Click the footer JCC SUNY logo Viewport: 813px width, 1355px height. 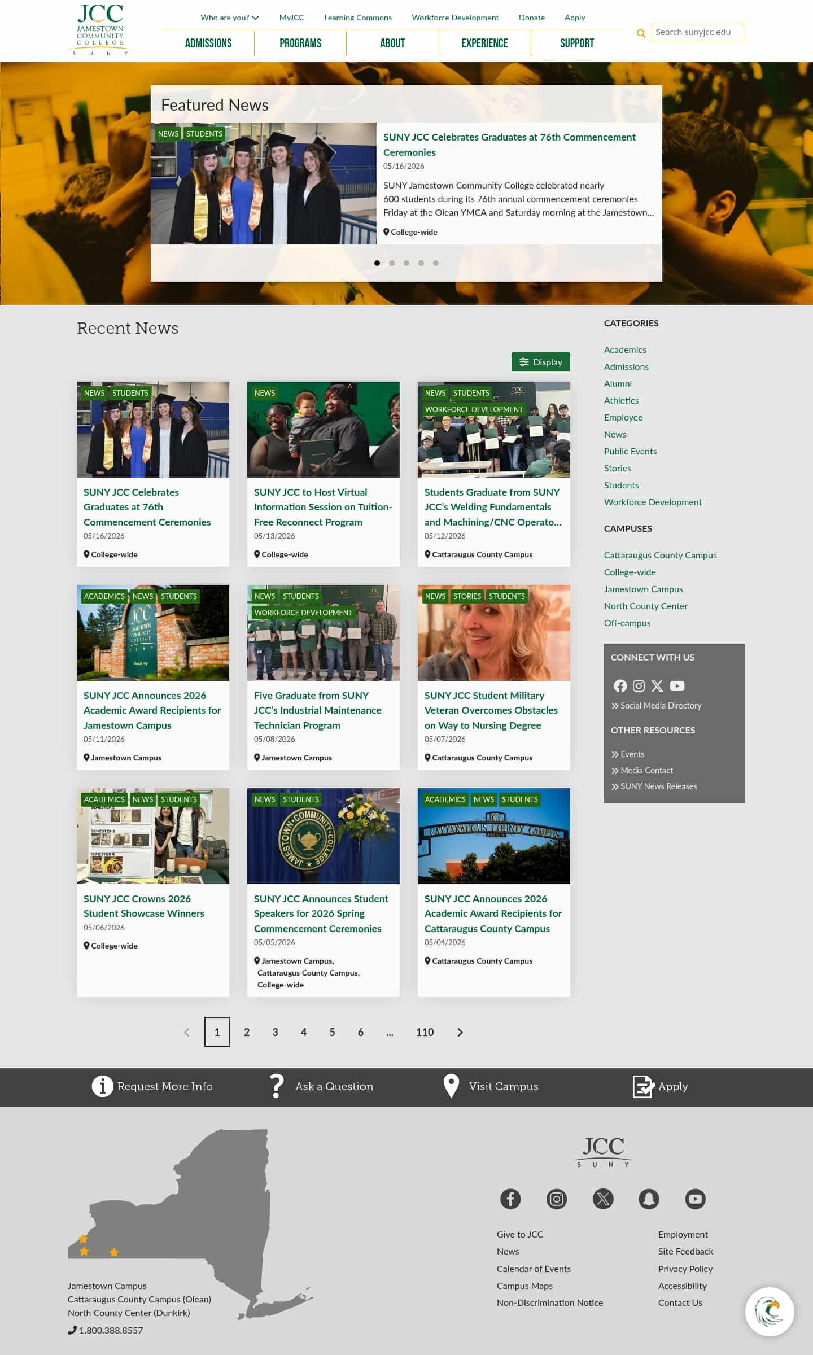click(x=603, y=1152)
